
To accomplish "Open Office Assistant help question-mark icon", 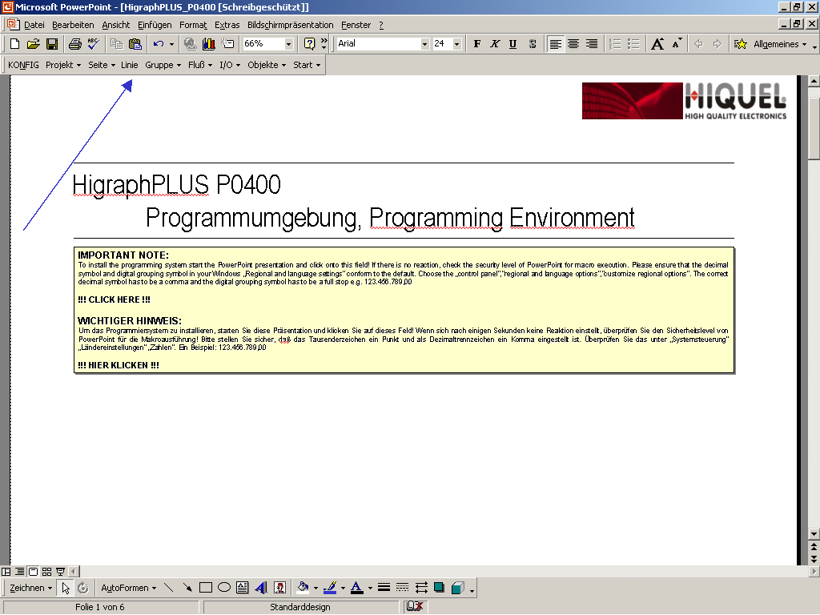I will click(309, 44).
